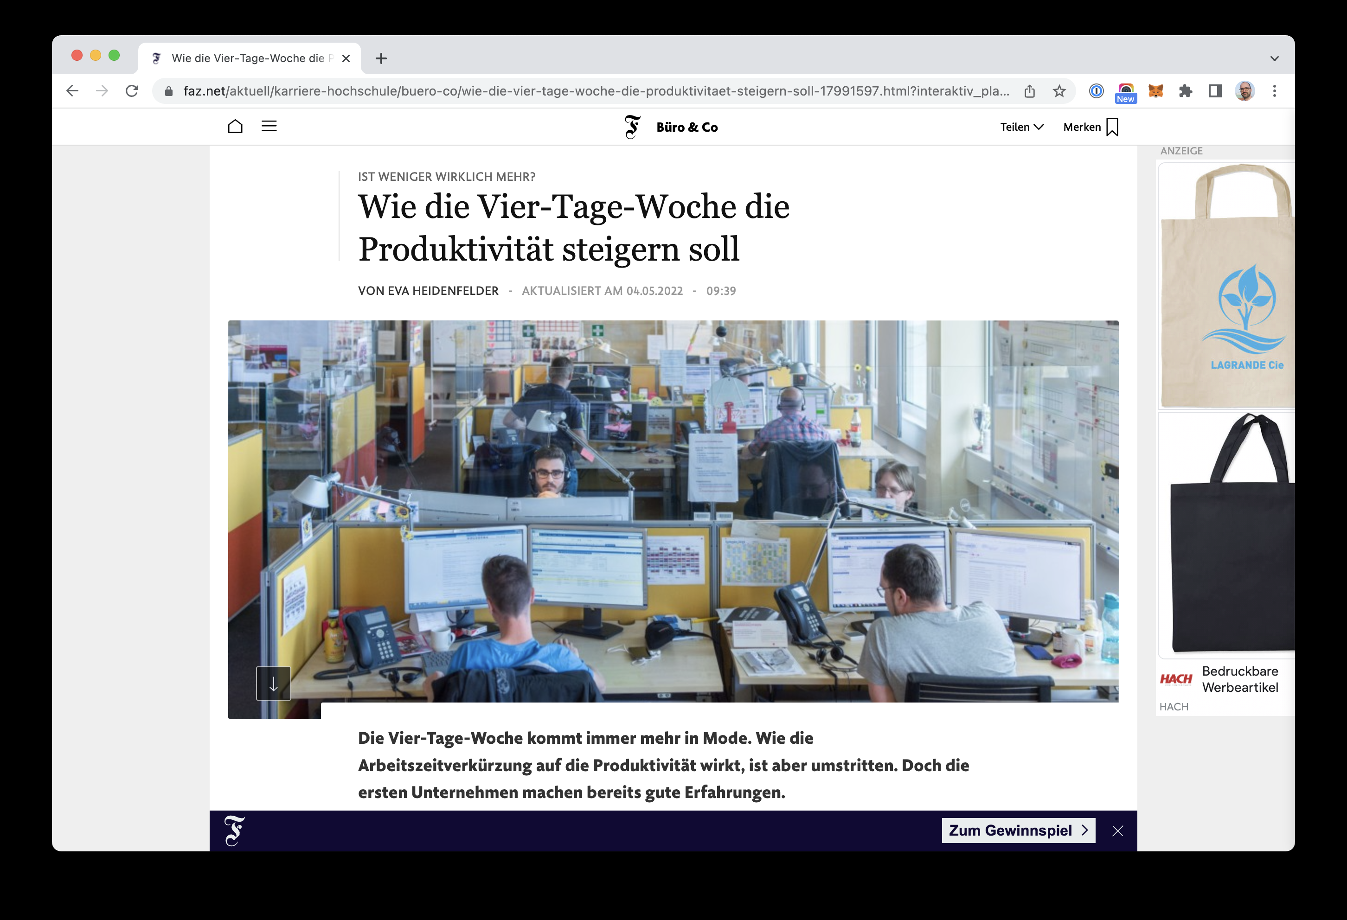Image resolution: width=1347 pixels, height=920 pixels.
Task: Bookmark this page with star icon
Action: click(1059, 91)
